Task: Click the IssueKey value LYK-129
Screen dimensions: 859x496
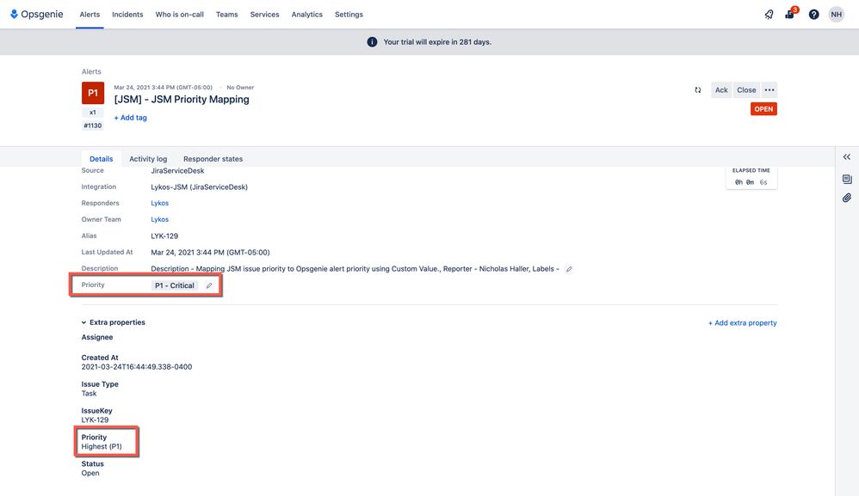Action: tap(95, 420)
